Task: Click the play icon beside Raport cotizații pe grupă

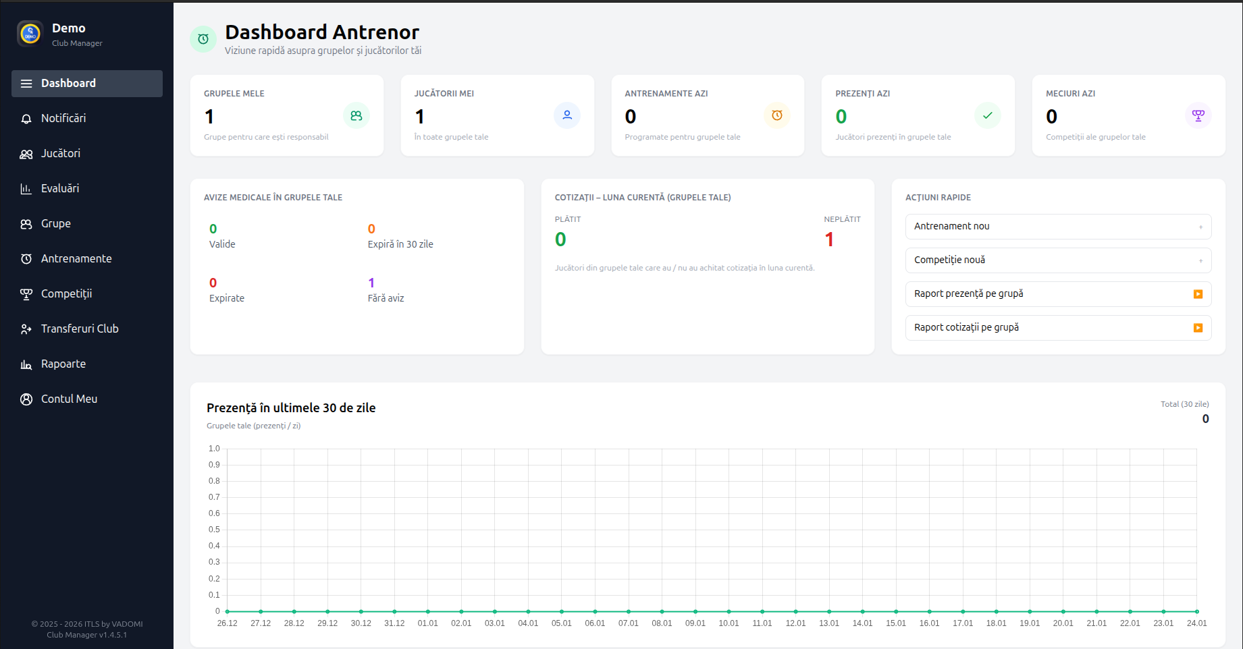Action: [x=1198, y=328]
